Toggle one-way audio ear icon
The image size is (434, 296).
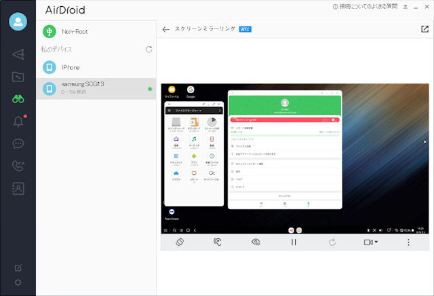pos(218,242)
